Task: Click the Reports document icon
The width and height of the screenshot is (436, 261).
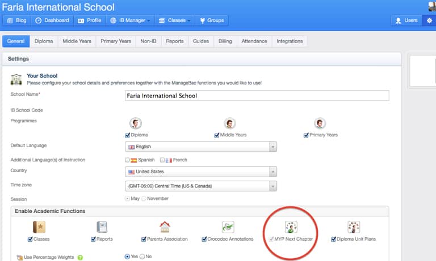Action: click(102, 227)
